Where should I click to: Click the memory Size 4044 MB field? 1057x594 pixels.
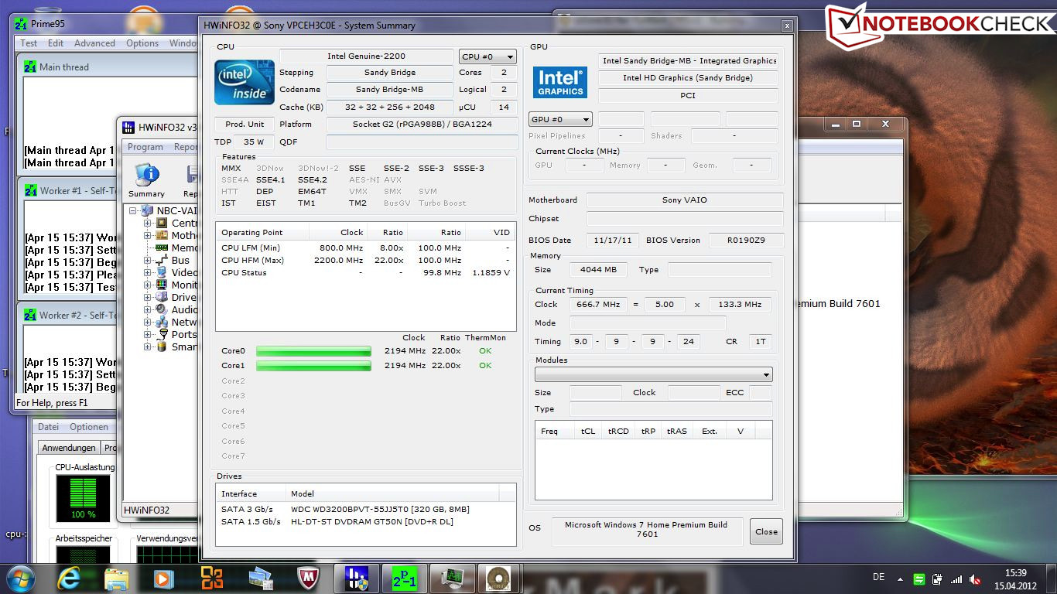pos(599,269)
